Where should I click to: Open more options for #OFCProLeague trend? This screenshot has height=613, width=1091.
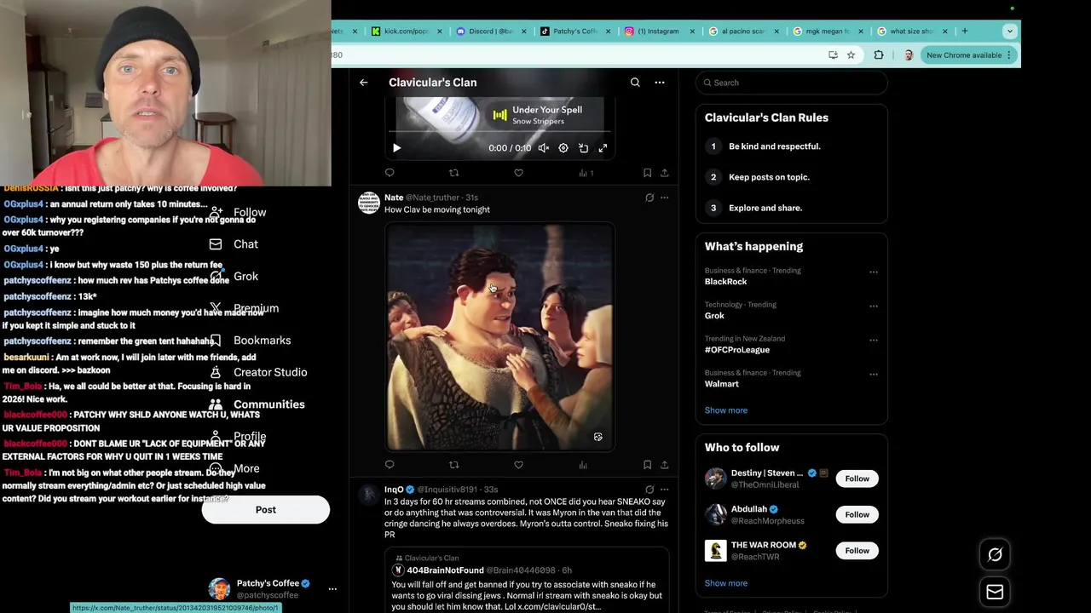(x=874, y=340)
